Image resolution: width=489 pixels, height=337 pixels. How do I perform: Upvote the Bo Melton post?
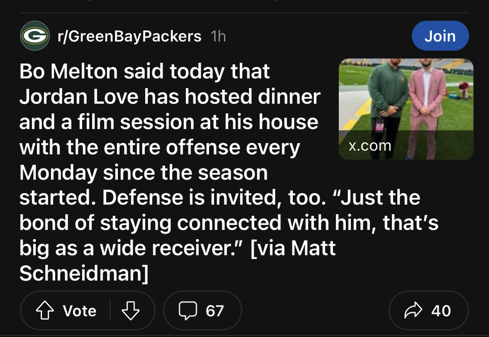pyautogui.click(x=45, y=310)
